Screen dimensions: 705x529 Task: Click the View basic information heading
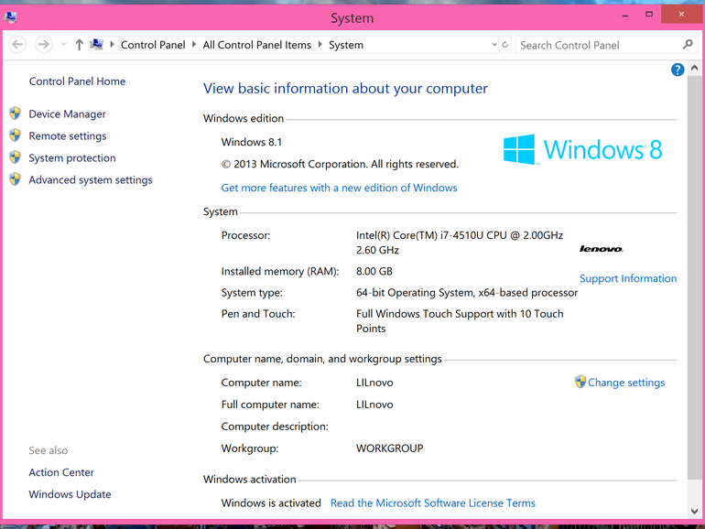tap(345, 89)
